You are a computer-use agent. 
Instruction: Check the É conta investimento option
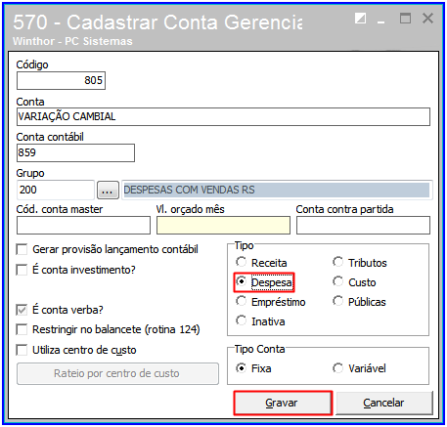coord(22,270)
